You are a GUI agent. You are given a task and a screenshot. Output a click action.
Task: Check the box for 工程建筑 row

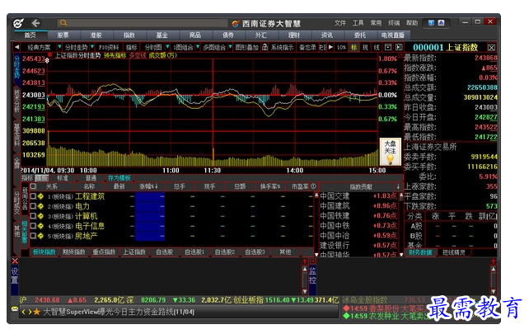point(33,196)
